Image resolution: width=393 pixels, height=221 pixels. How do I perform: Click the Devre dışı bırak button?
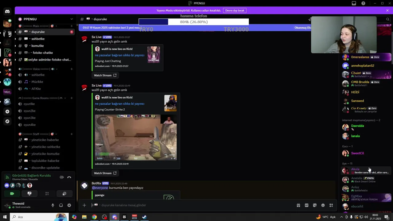click(235, 10)
